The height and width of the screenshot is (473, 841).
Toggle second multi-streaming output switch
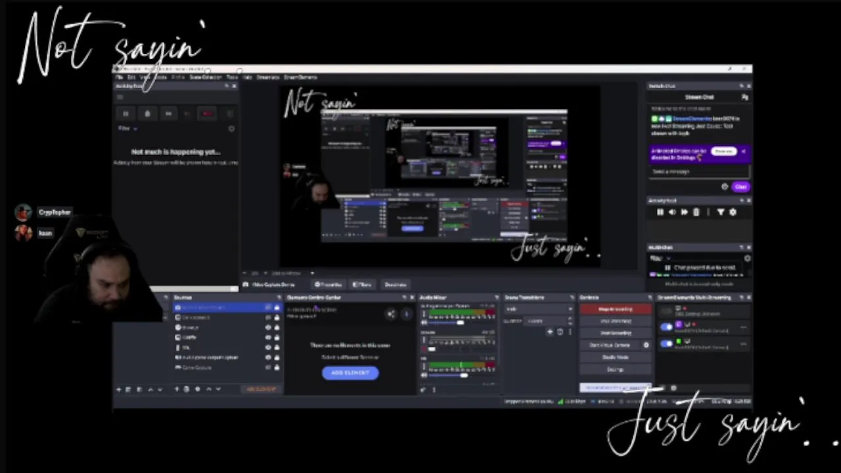[667, 327]
